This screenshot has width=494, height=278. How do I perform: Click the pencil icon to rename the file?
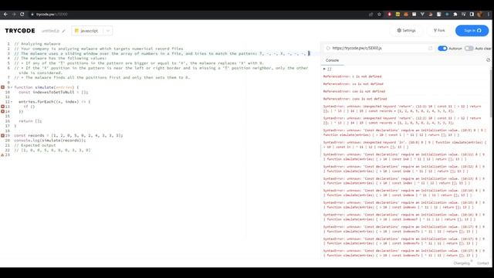tap(63, 31)
